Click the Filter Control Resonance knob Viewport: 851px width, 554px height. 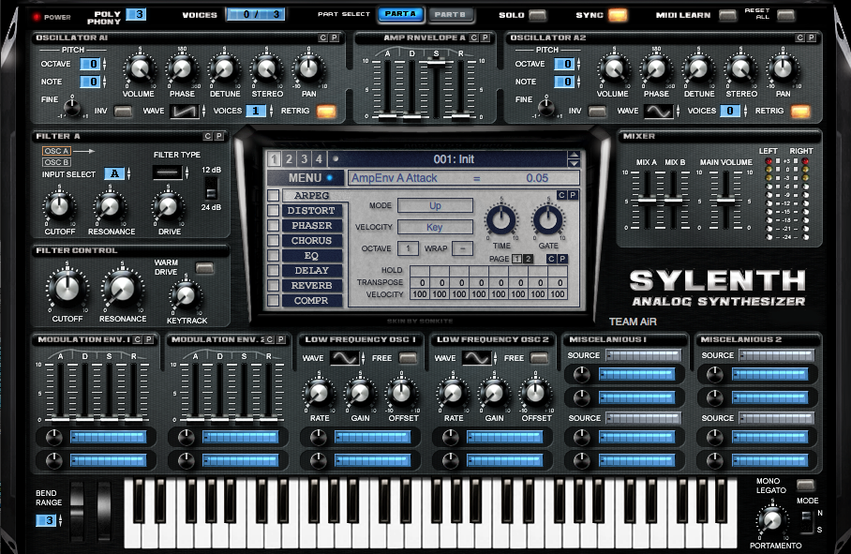(122, 289)
